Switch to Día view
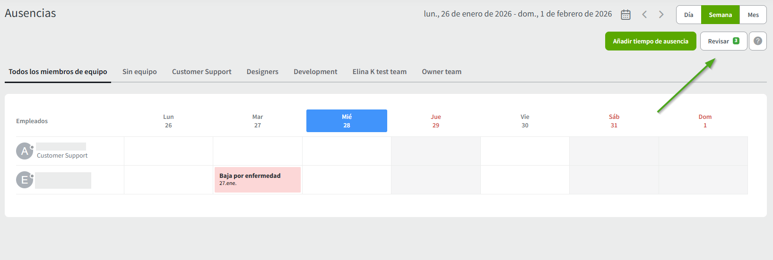This screenshot has width=773, height=260. pyautogui.click(x=688, y=15)
